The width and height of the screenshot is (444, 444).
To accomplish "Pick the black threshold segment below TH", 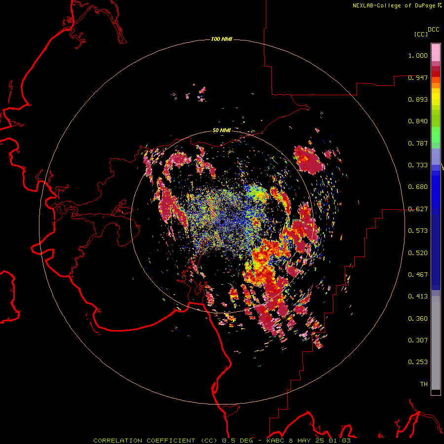I will point(436,392).
